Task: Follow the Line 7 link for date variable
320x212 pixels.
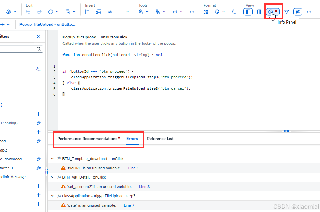Action: tap(129, 205)
